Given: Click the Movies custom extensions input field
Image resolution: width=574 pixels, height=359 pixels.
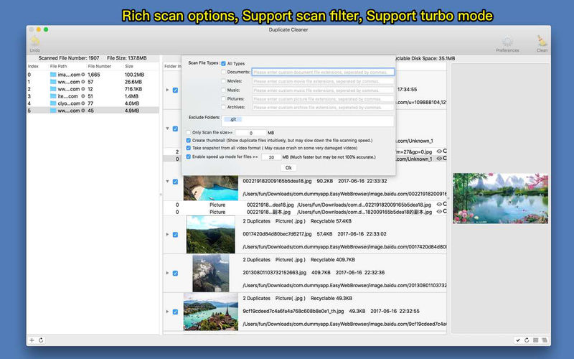Looking at the screenshot, I should [323, 81].
